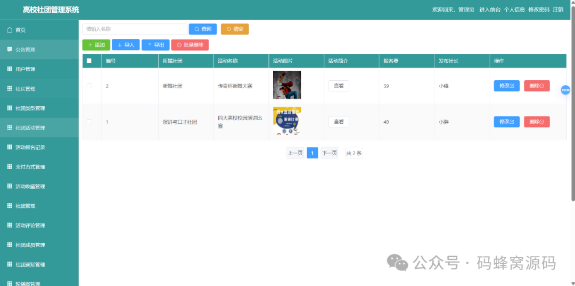
Task: Open 活动报名记录 section
Action: tap(39, 147)
